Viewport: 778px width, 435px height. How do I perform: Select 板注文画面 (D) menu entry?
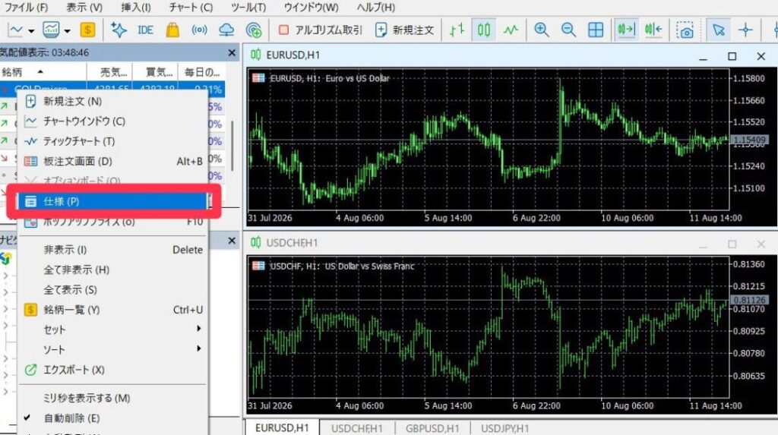(x=112, y=161)
